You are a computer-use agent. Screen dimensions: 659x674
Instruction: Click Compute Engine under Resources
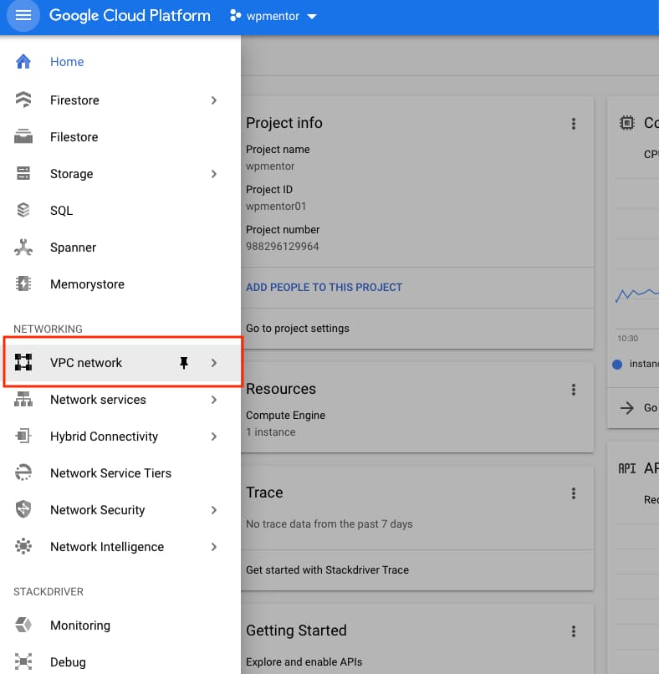pos(285,416)
